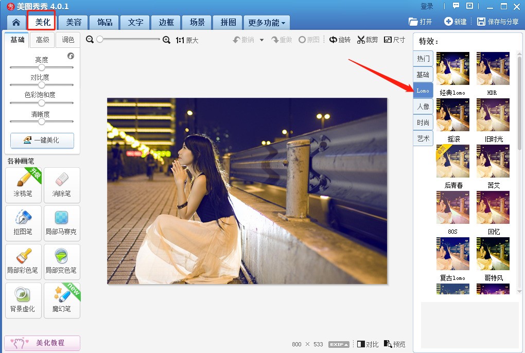The height and width of the screenshot is (353, 525).
Task: Open the 背景虚化 background blur tool
Action: (x=23, y=299)
